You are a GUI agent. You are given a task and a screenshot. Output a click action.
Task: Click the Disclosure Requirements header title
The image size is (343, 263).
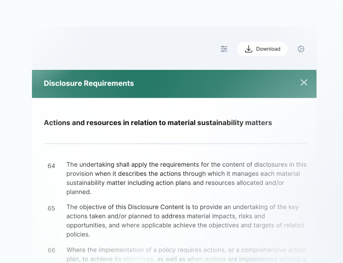(x=89, y=84)
